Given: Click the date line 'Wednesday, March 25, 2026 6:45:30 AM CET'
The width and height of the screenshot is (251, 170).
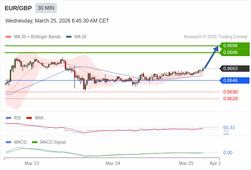Looking at the screenshot, I should click(57, 21).
